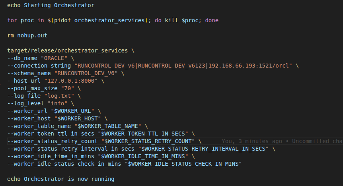Click the "RUNCONTROL_DEV_V6" schema name value
The width and height of the screenshot is (343, 186).
[x=86, y=73]
